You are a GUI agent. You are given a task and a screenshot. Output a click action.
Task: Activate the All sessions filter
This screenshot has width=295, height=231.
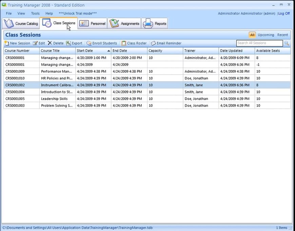point(252,34)
